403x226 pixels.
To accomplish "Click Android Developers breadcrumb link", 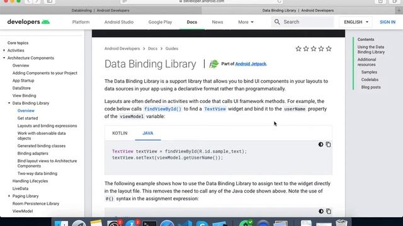I will click(x=122, y=49).
